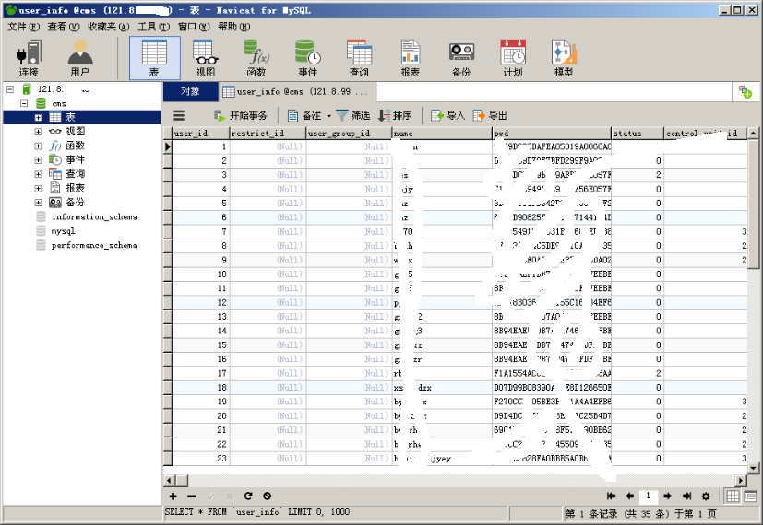Image resolution: width=763 pixels, height=525 pixels.
Task: Expand the 视图 node in the tree
Action: [39, 132]
